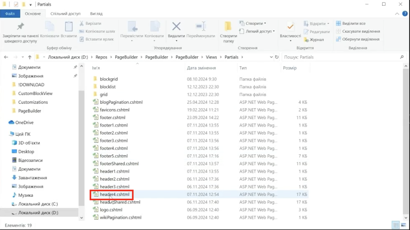Click the Delete (Видалити) red X icon
The width and height of the screenshot is (410, 230).
176,27
